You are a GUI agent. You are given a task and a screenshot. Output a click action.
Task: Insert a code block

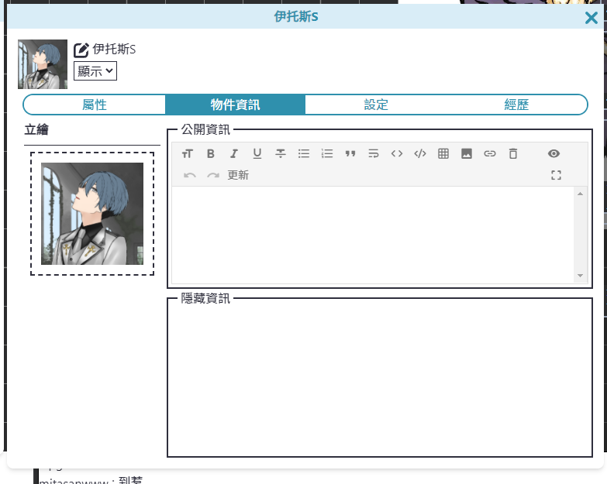click(x=420, y=154)
